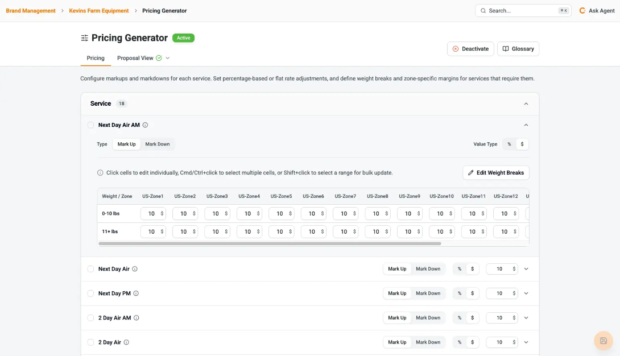Click the search magnifier icon
The width and height of the screenshot is (620, 356).
pyautogui.click(x=483, y=11)
